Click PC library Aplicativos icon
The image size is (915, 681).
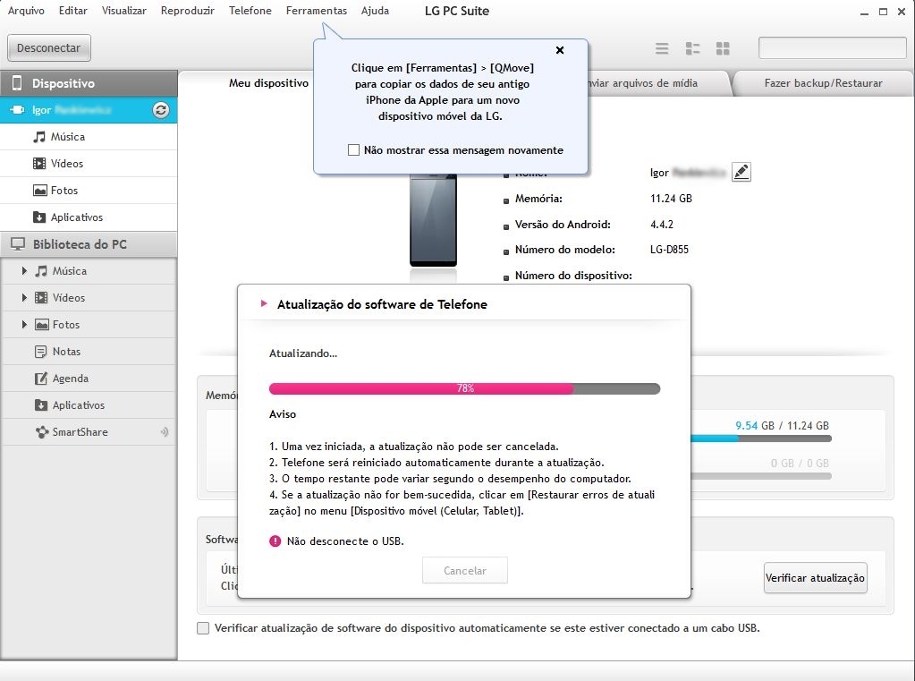click(41, 405)
